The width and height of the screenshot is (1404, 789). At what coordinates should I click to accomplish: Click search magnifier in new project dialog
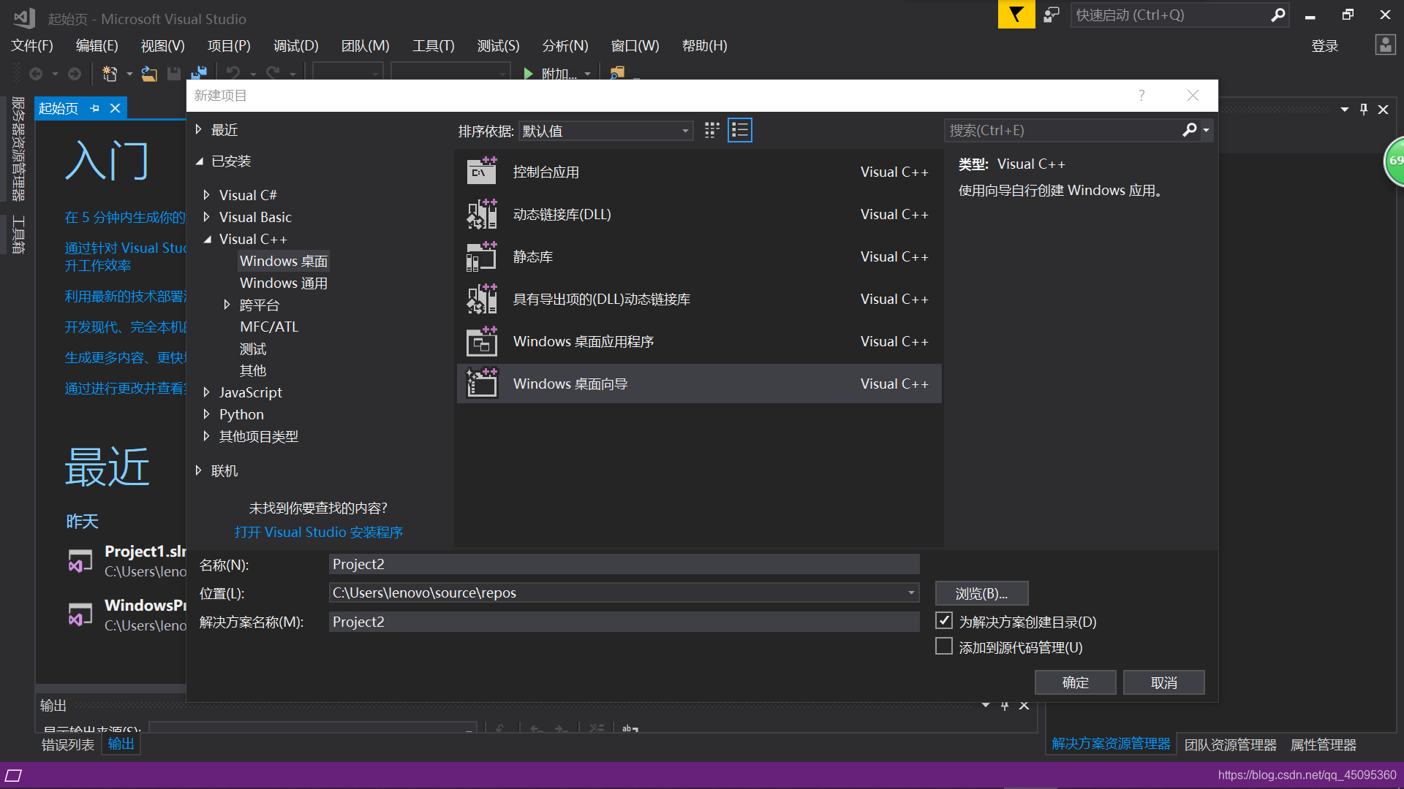tap(1190, 130)
